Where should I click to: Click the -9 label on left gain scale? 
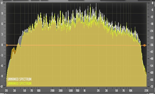click(2, 76)
